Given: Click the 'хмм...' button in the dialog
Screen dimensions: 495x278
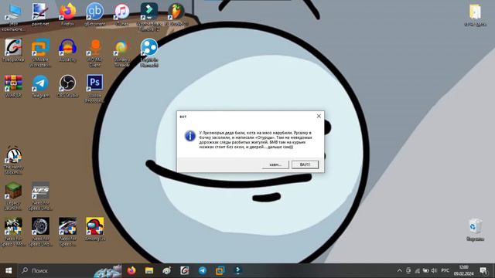Looking at the screenshot, I should (275, 164).
